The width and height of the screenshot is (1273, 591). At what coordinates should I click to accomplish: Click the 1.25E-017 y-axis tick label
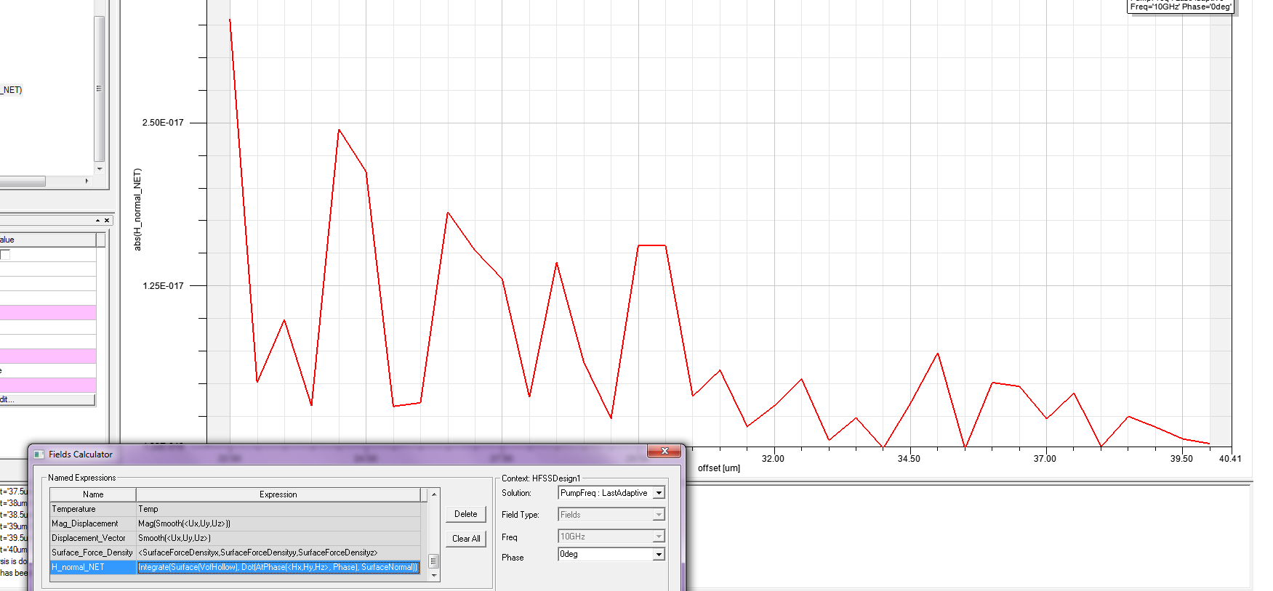coord(163,286)
